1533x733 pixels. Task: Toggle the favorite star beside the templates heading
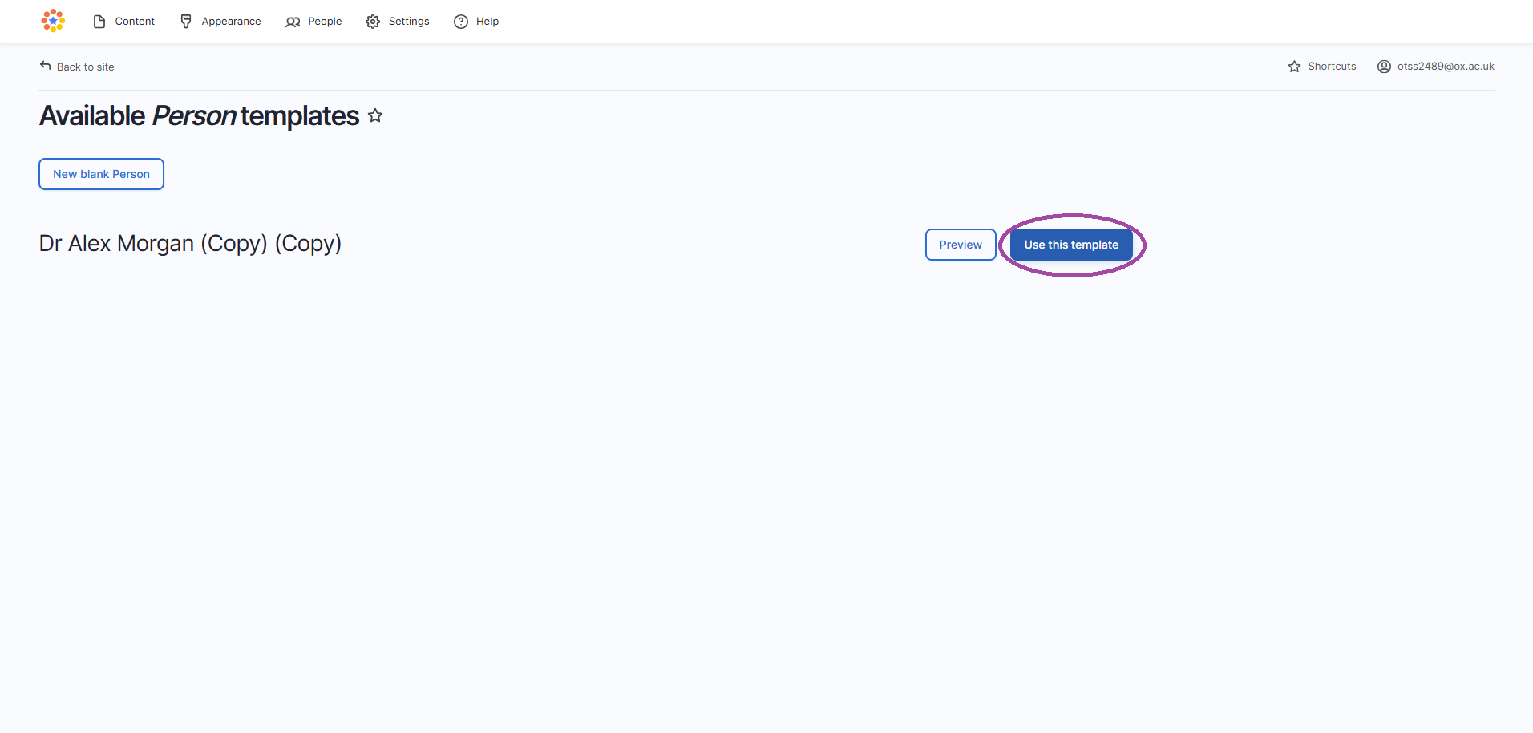click(x=374, y=115)
